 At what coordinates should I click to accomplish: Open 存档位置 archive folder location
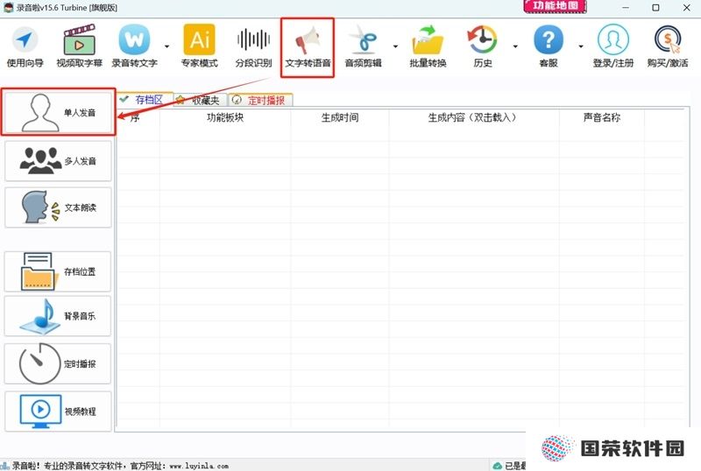click(58, 271)
